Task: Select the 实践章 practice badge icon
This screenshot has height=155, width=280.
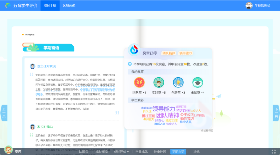Action: pos(159,82)
